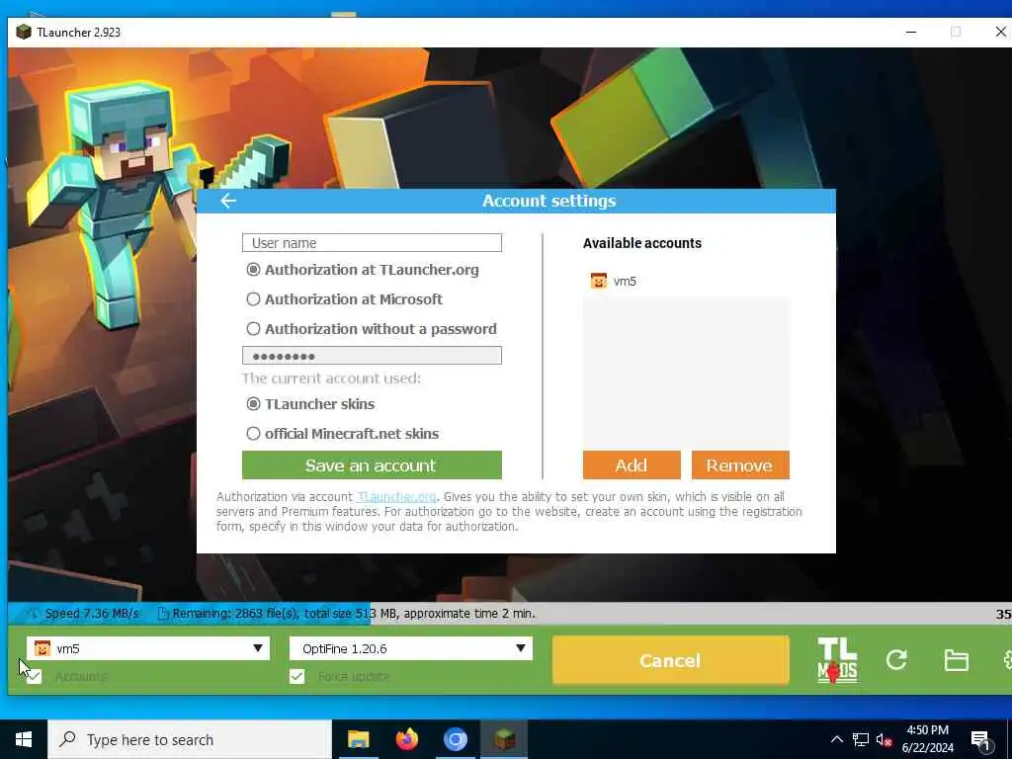The height and width of the screenshot is (759, 1012).
Task: Click the download progress bar
Action: tap(510, 614)
